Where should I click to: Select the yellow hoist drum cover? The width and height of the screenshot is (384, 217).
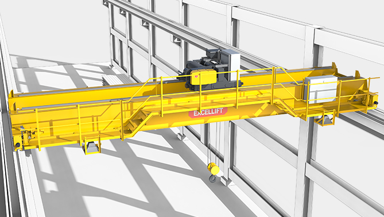point(203,77)
